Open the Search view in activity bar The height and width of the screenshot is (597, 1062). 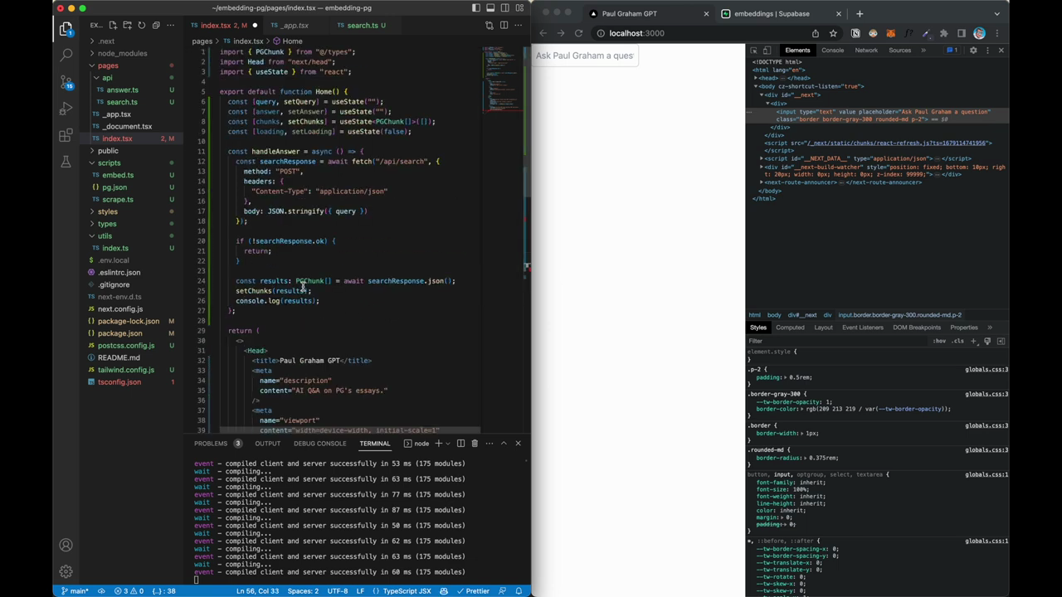pos(66,55)
